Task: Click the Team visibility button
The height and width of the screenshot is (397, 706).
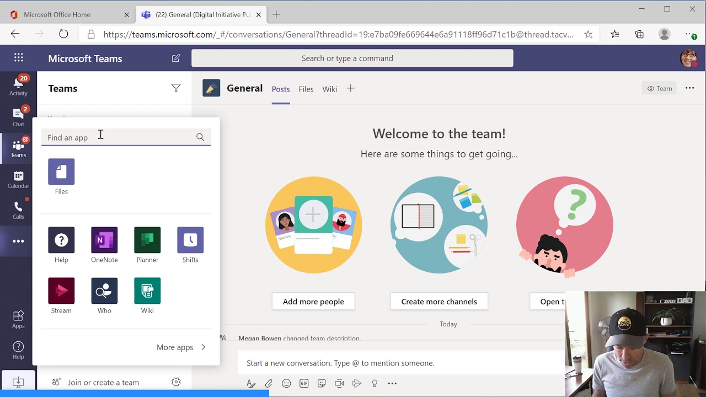Action: pyautogui.click(x=660, y=88)
